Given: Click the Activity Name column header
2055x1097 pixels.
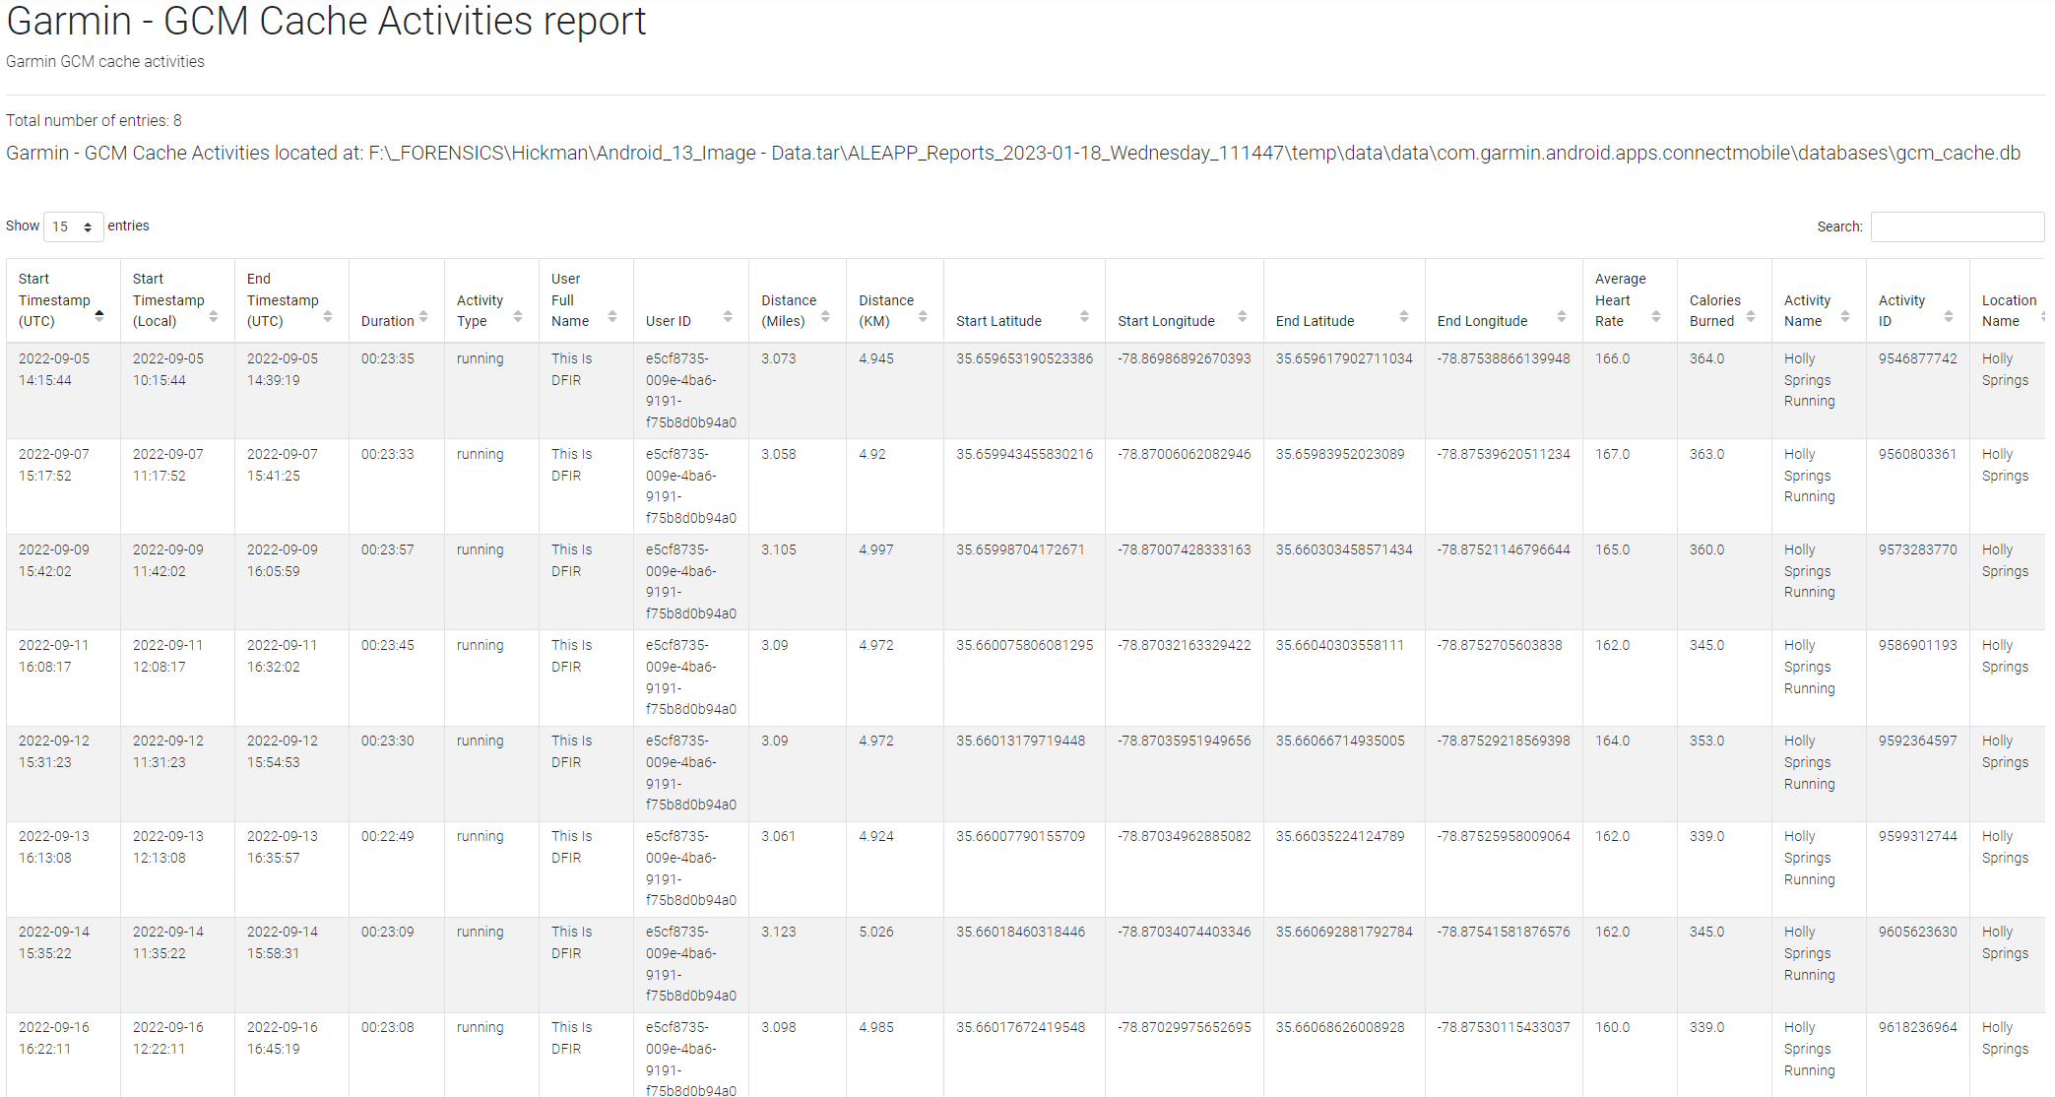Looking at the screenshot, I should [1807, 310].
